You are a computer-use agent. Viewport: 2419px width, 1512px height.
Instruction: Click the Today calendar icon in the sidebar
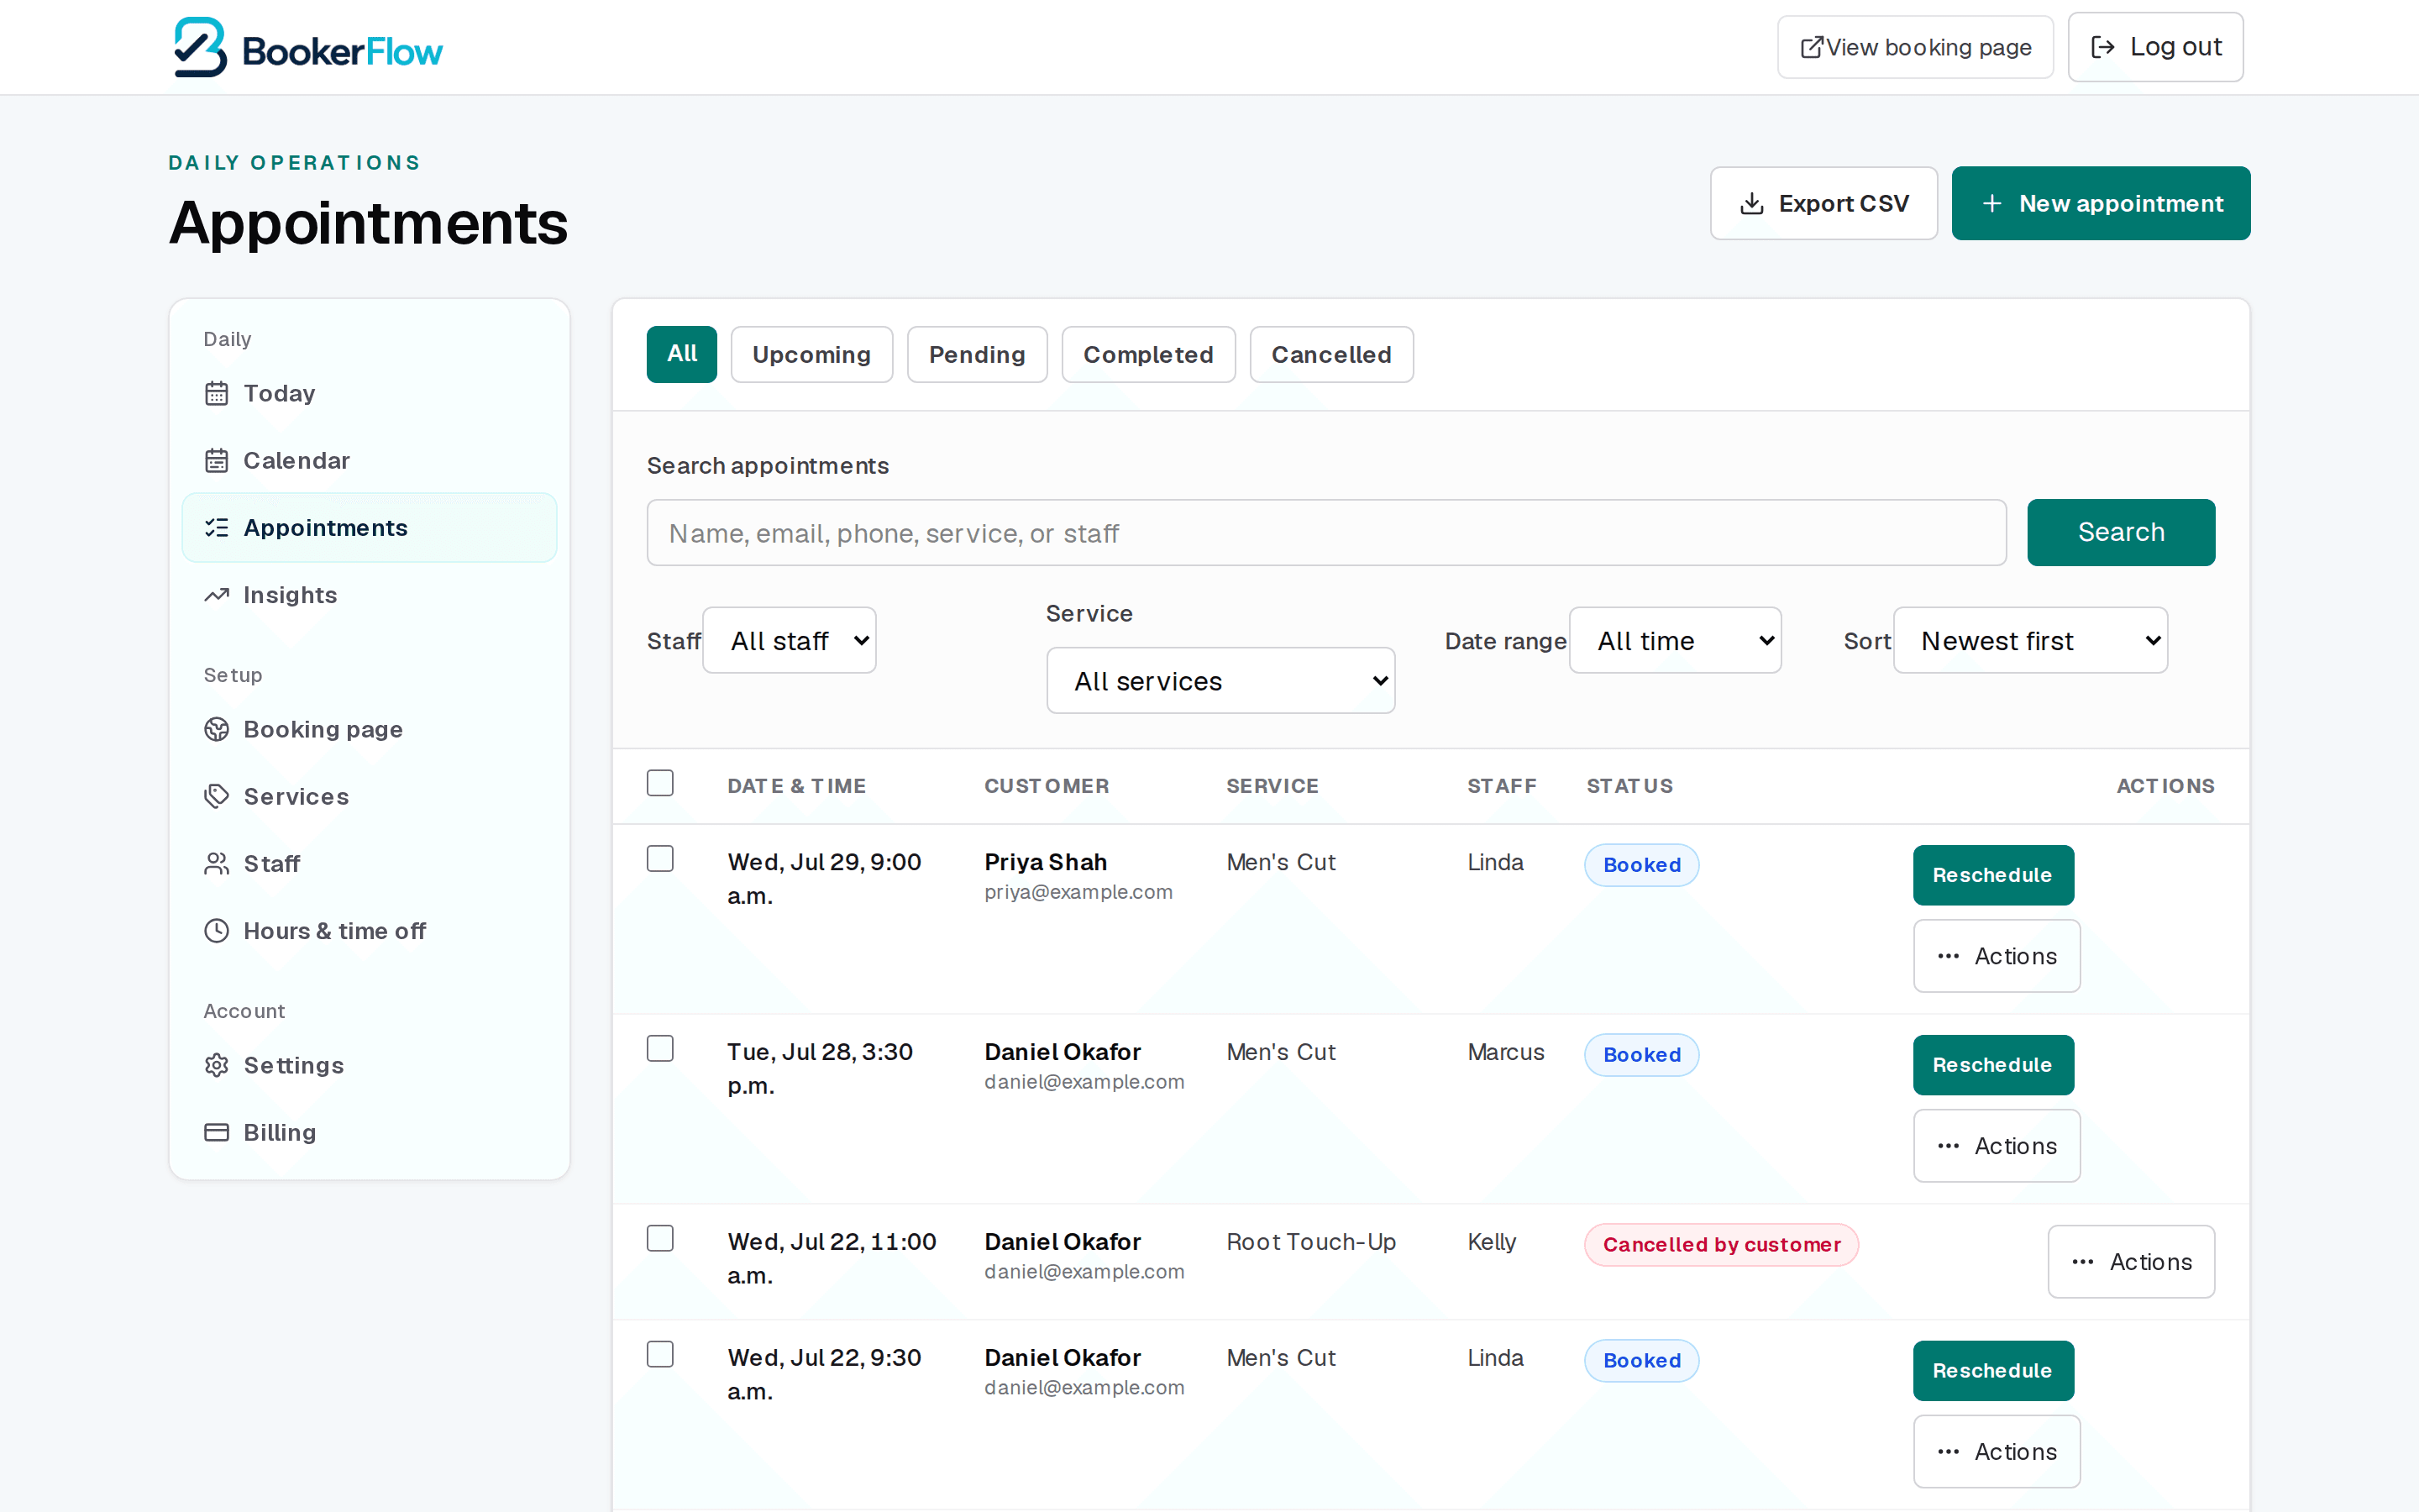tap(217, 394)
